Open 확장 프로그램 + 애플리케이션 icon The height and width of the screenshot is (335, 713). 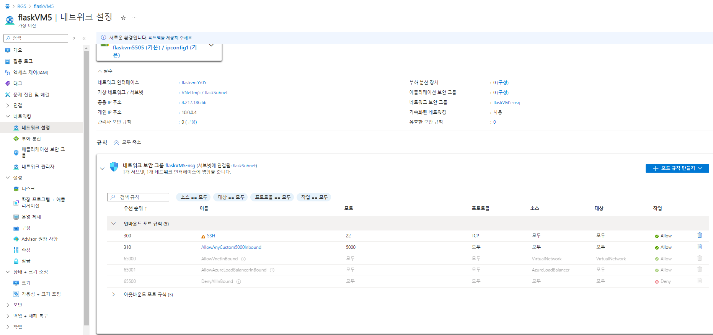coord(16,203)
